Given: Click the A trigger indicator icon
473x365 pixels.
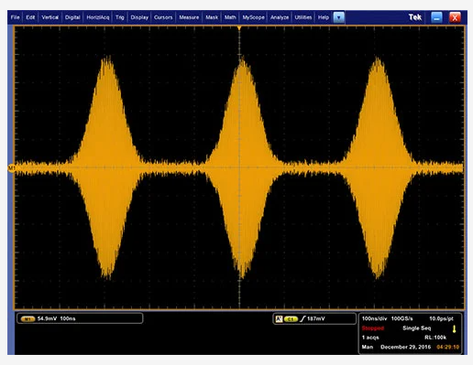Looking at the screenshot, I should [x=279, y=319].
